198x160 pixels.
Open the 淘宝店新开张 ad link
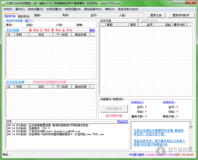pos(159,143)
